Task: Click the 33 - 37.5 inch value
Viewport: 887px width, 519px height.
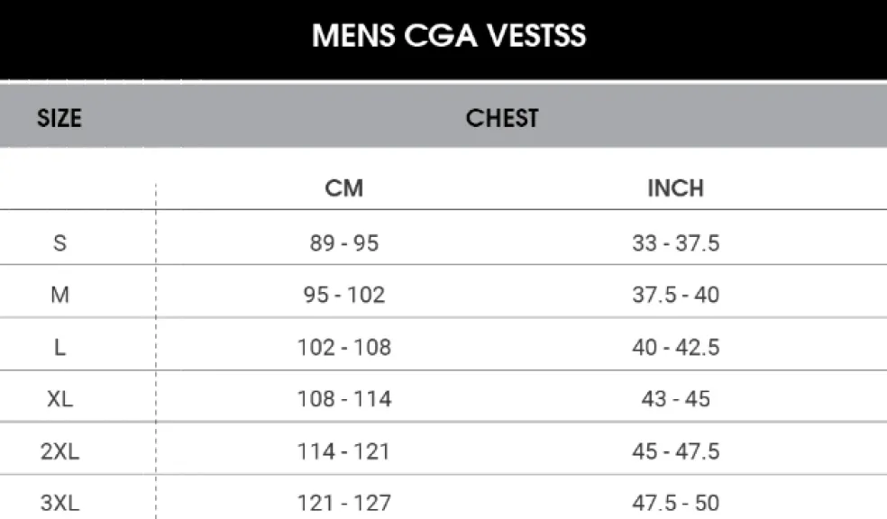Action: click(675, 243)
